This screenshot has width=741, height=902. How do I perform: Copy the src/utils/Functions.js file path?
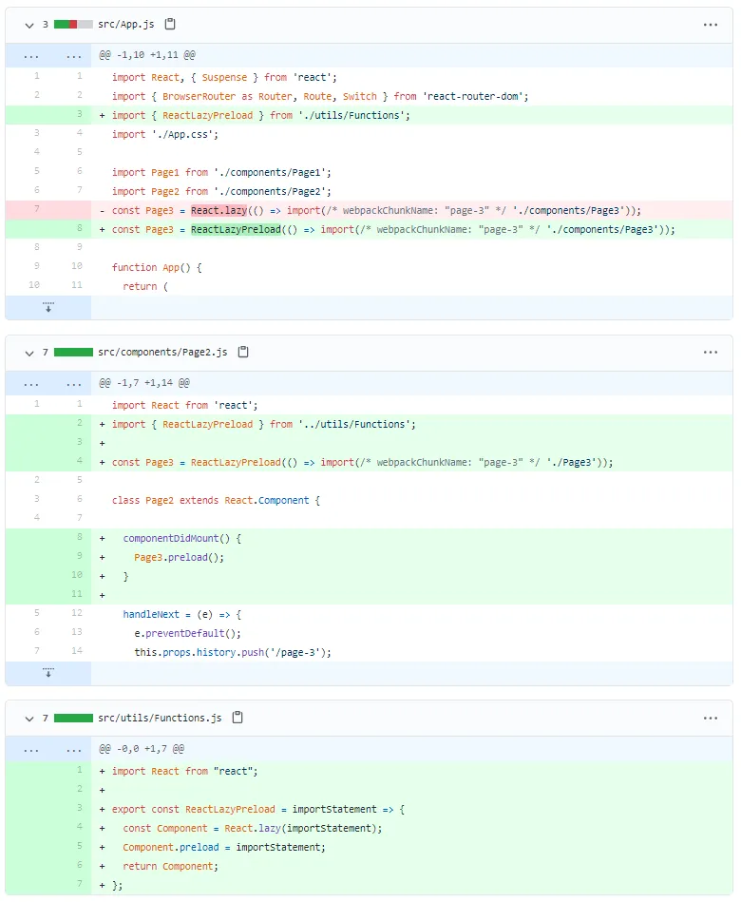click(x=237, y=718)
